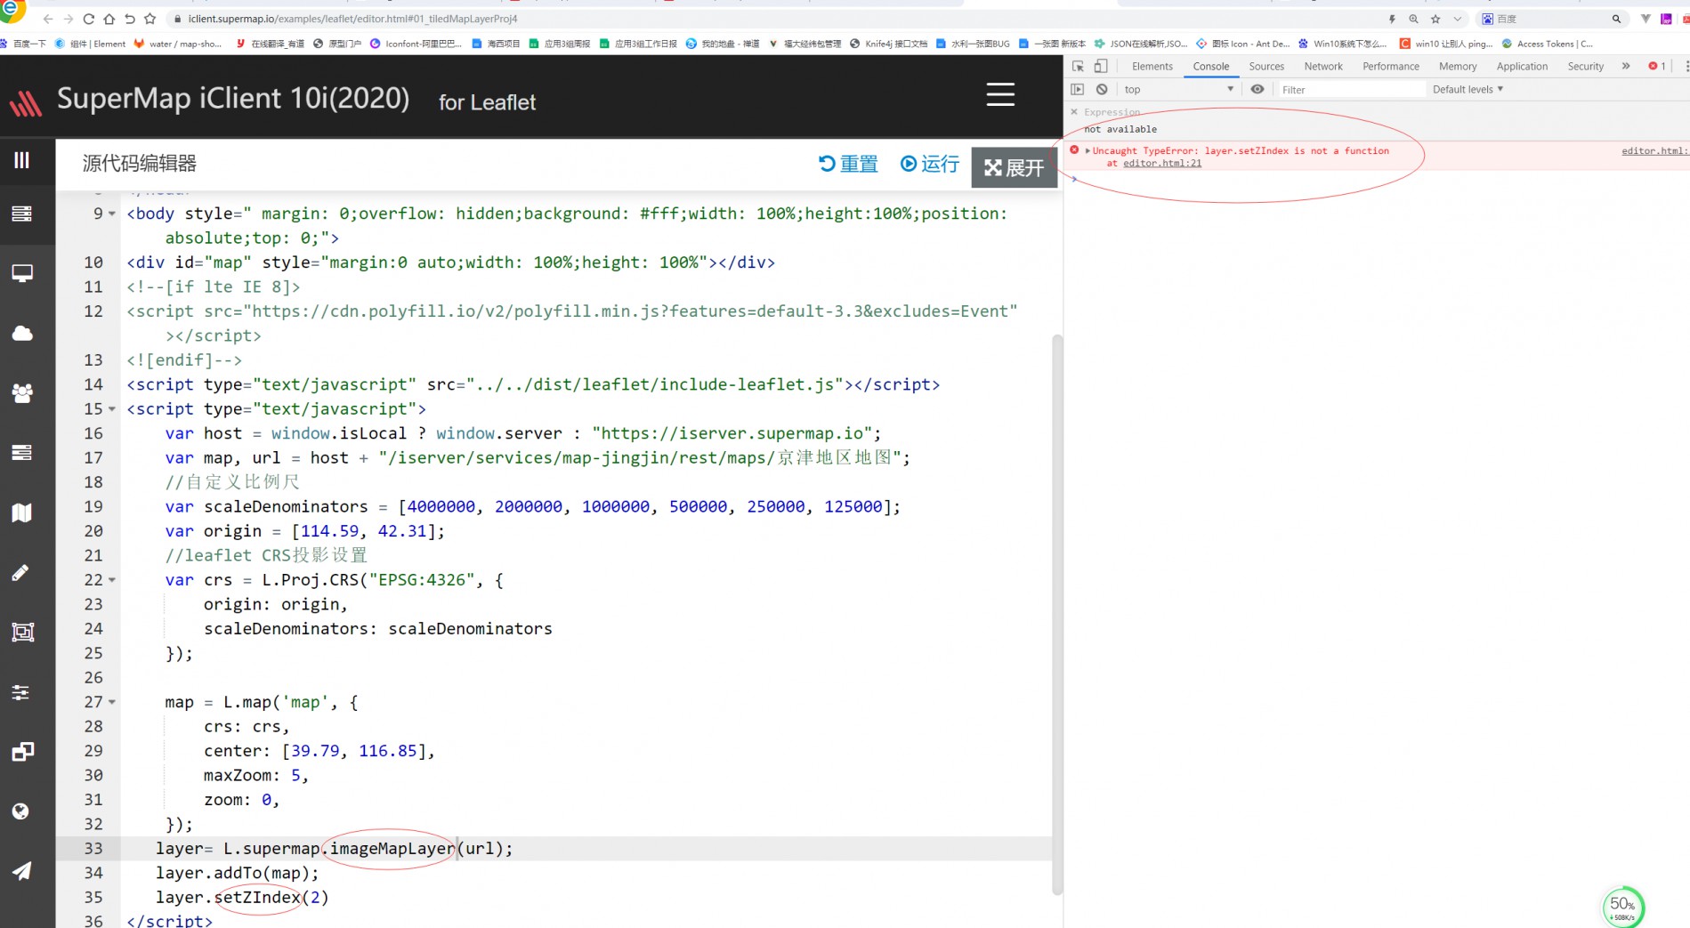The width and height of the screenshot is (1690, 928).
Task: Click the browser reload icon
Action: tap(88, 19)
